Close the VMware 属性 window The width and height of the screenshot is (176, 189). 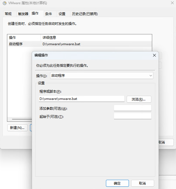172,3
